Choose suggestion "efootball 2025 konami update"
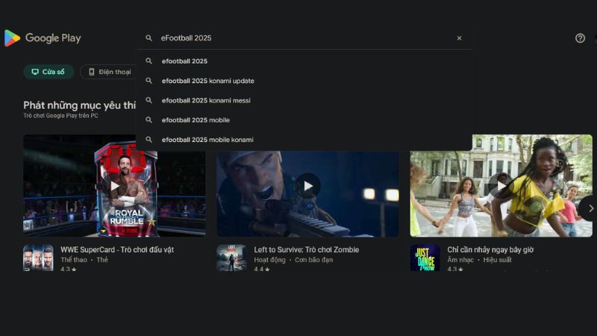This screenshot has width=597, height=336. point(207,81)
